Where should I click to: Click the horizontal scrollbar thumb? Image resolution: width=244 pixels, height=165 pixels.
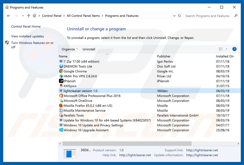[127, 143]
